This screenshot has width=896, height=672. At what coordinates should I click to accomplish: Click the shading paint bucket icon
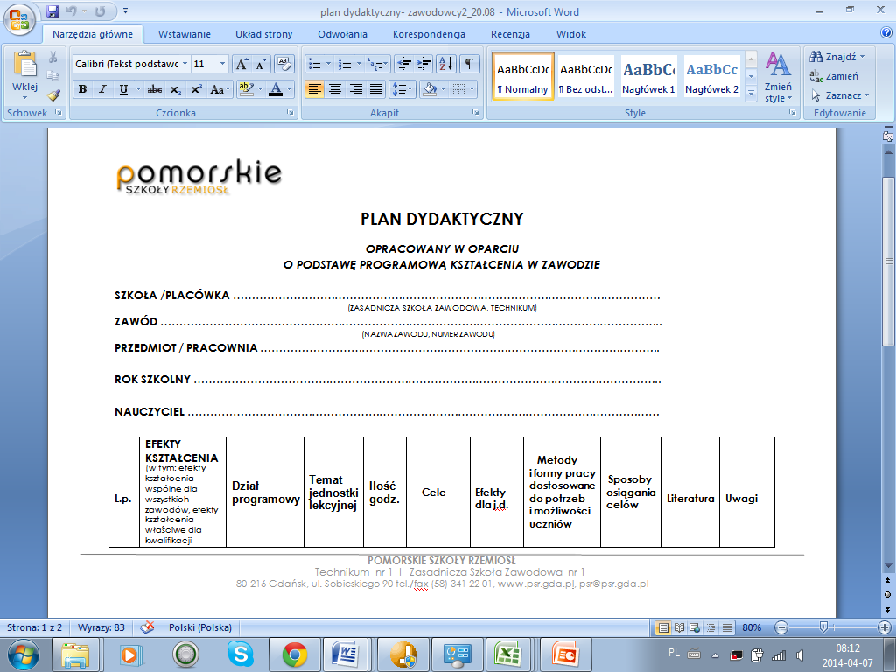pos(429,89)
